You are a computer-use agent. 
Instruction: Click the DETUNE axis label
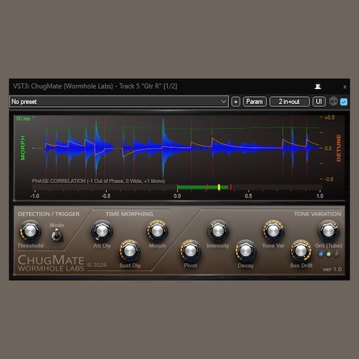tap(339, 148)
